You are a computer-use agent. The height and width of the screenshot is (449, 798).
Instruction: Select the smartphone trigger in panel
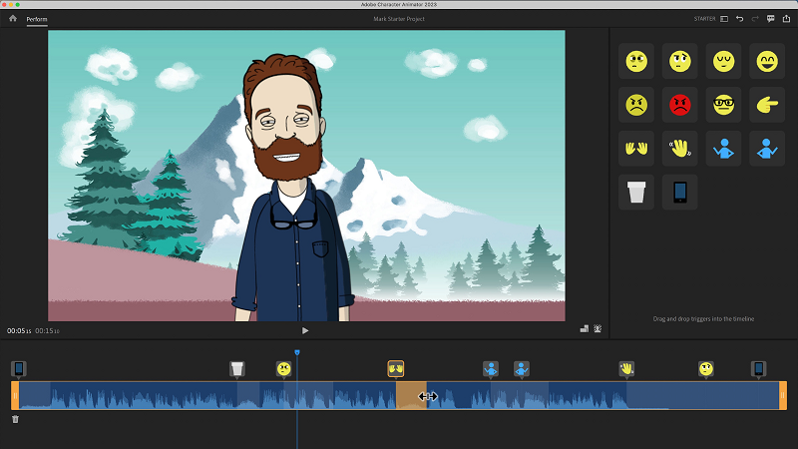click(679, 192)
